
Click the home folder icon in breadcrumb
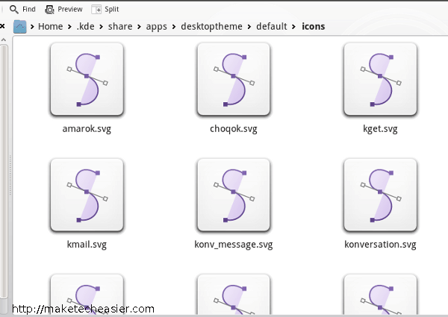pos(19,27)
